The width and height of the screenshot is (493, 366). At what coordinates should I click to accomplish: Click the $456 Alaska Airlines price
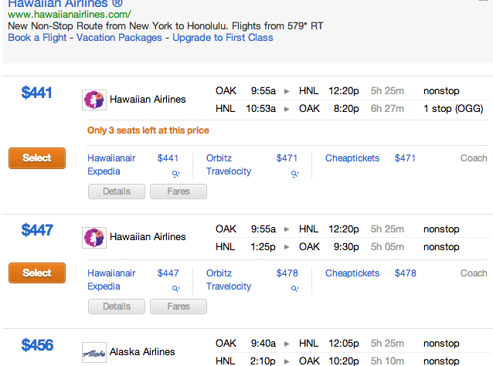pos(37,345)
